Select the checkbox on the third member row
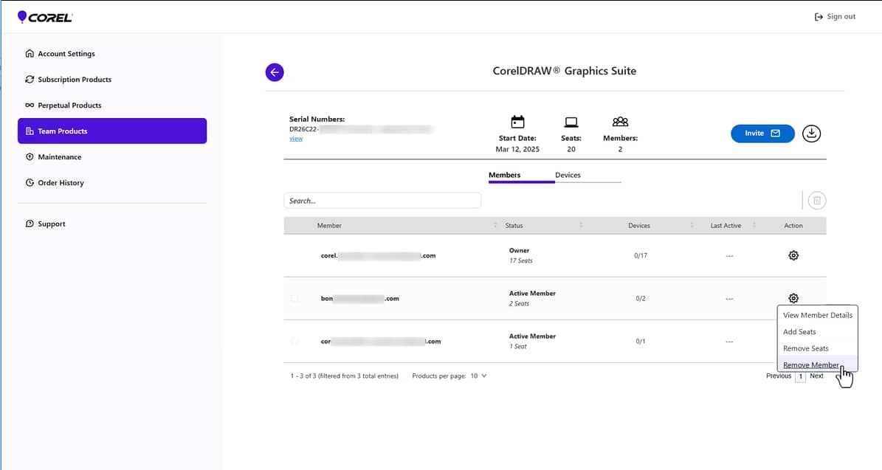Image resolution: width=882 pixels, height=470 pixels. pyautogui.click(x=295, y=341)
